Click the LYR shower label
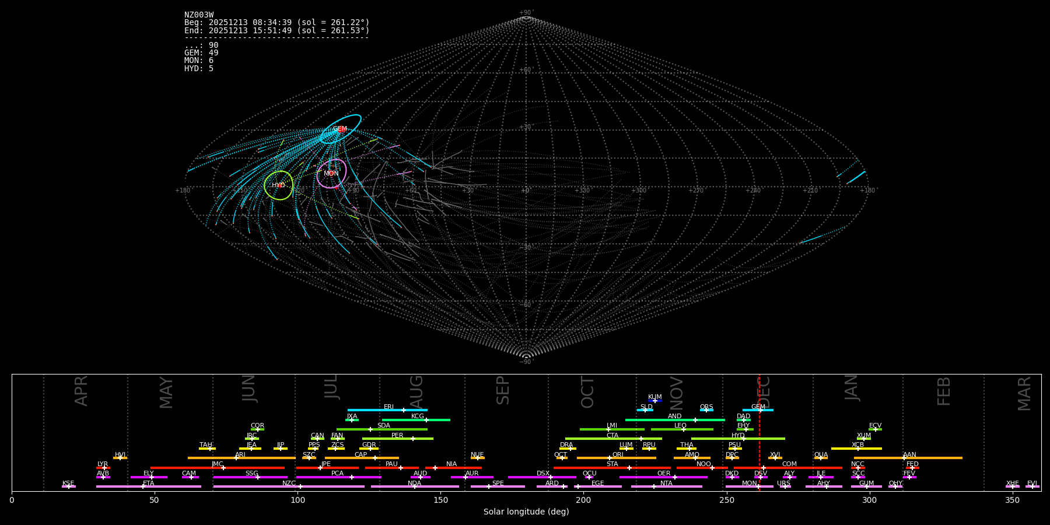The image size is (1050, 525). point(103,464)
